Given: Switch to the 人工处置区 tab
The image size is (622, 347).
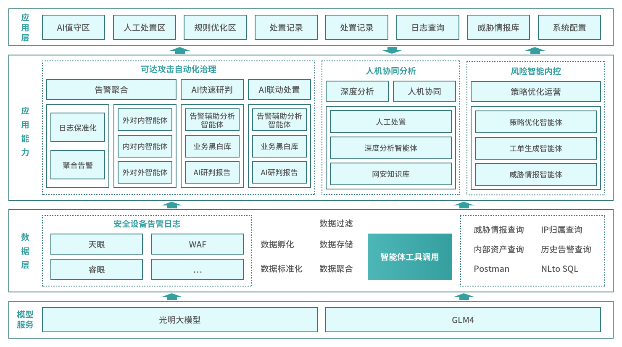Looking at the screenshot, I should pyautogui.click(x=145, y=27).
